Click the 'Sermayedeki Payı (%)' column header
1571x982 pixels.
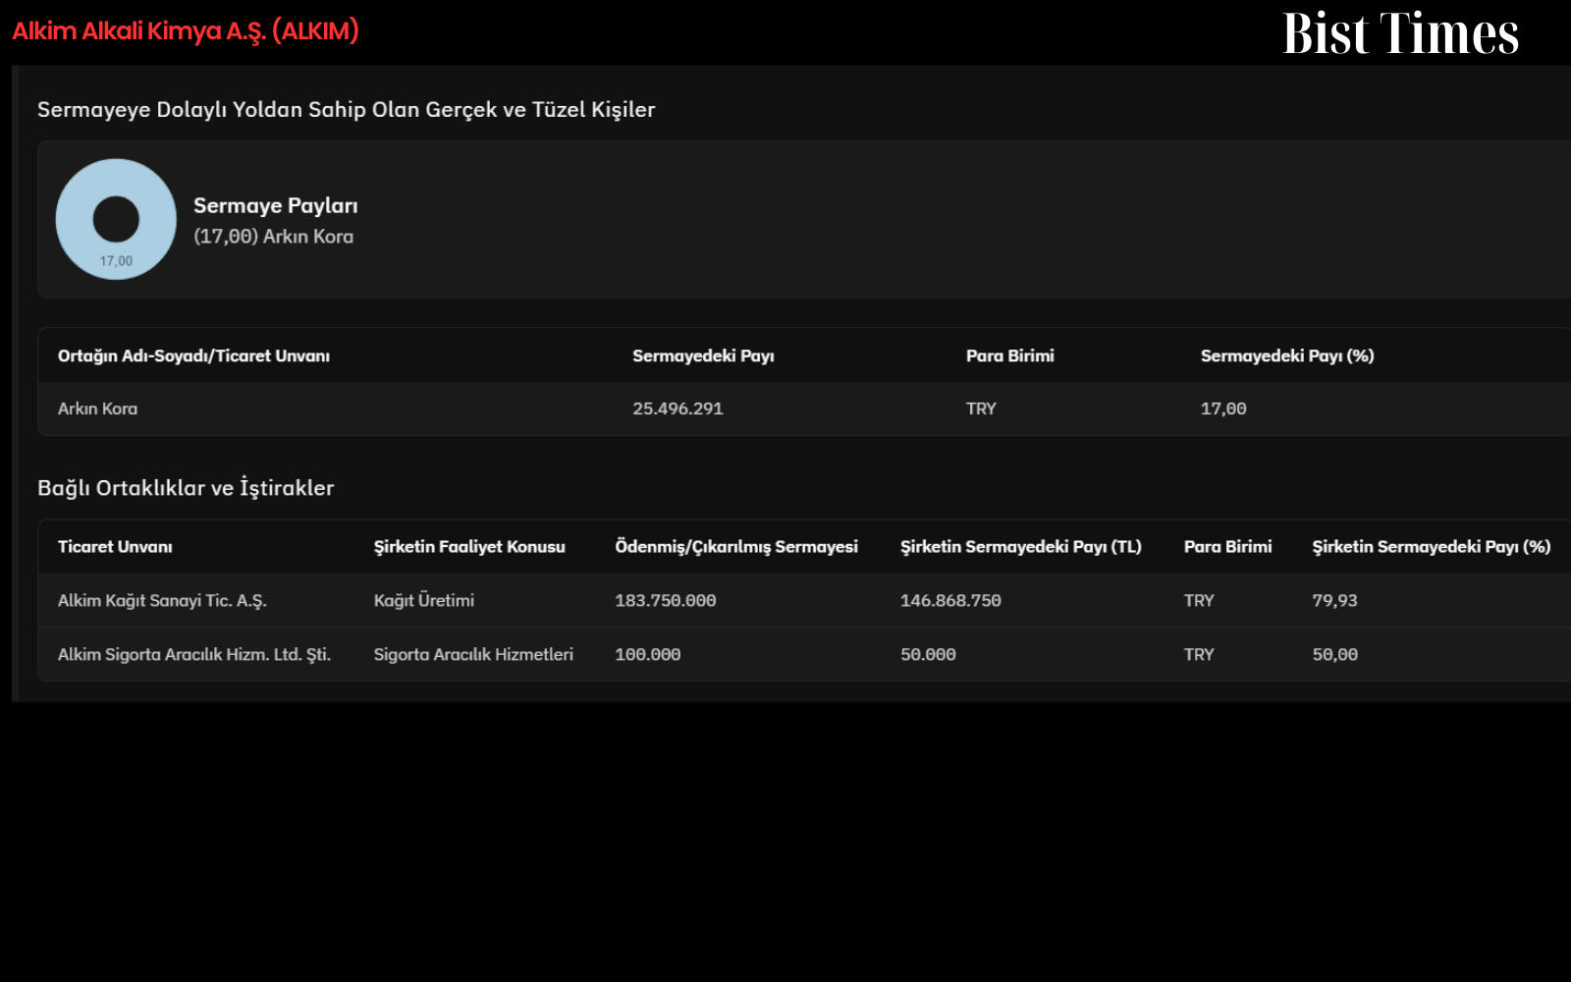[x=1287, y=356]
